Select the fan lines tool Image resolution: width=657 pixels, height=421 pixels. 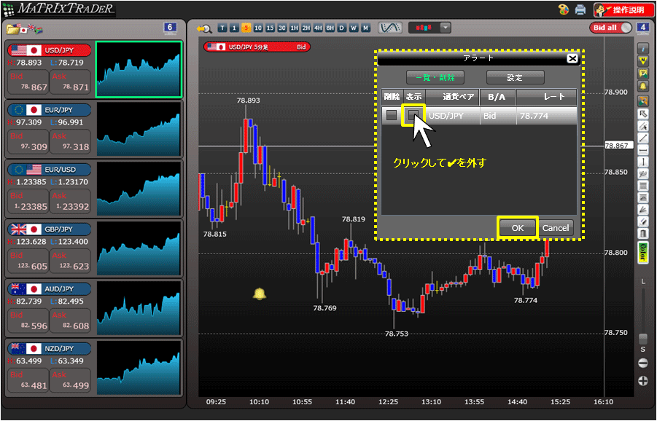642,209
